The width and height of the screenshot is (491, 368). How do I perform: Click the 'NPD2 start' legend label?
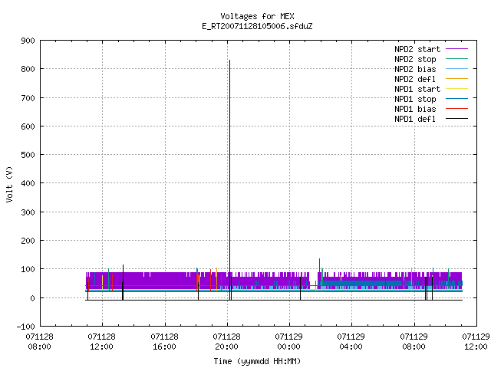pyautogui.click(x=417, y=49)
